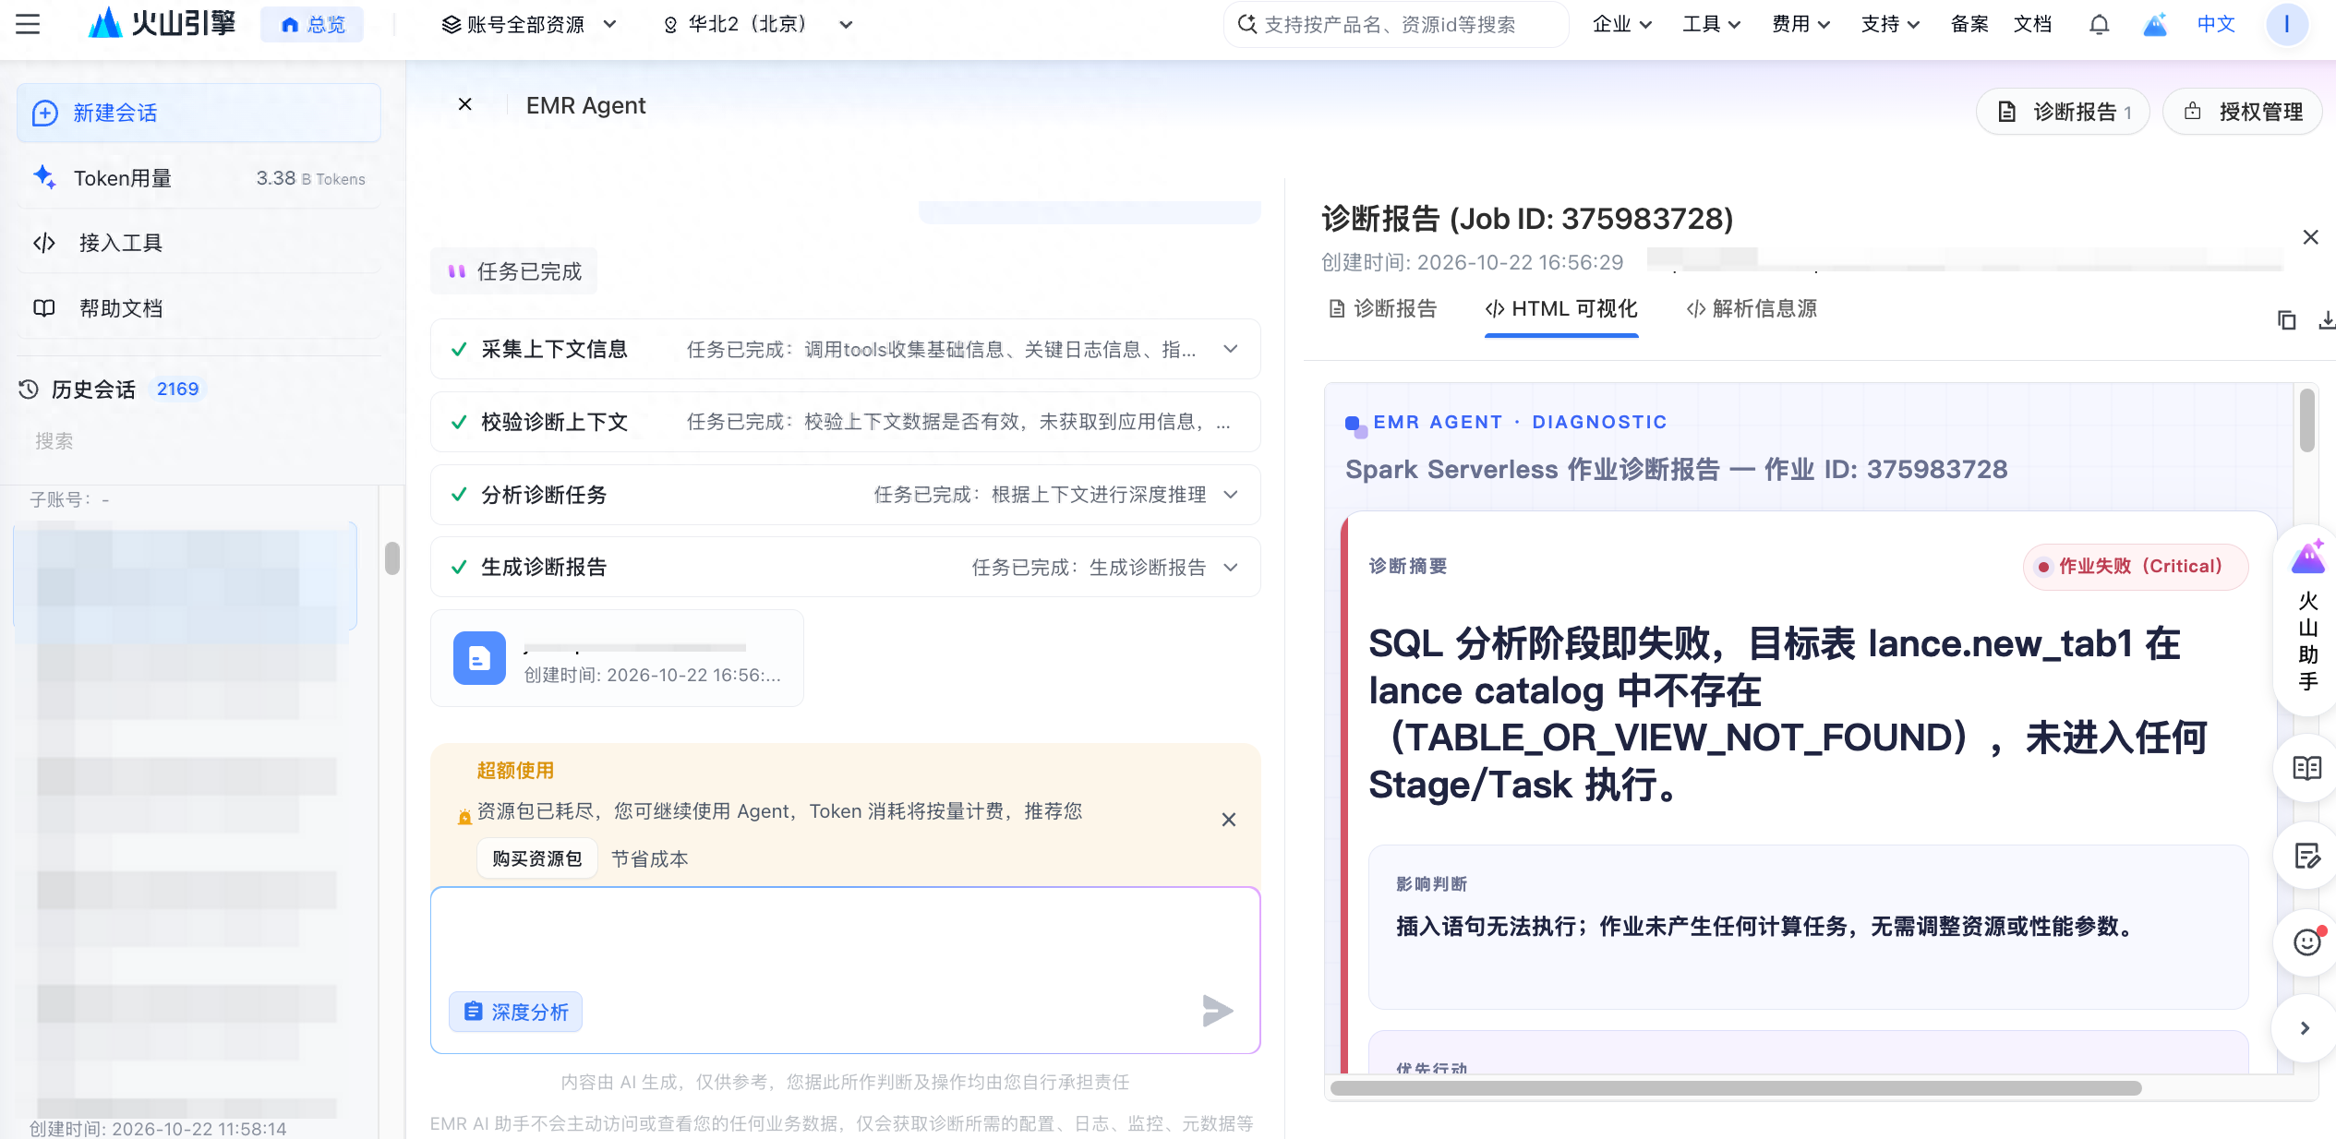Open the 费用 menu
Viewport: 2336px width, 1139px height.
pyautogui.click(x=1800, y=24)
